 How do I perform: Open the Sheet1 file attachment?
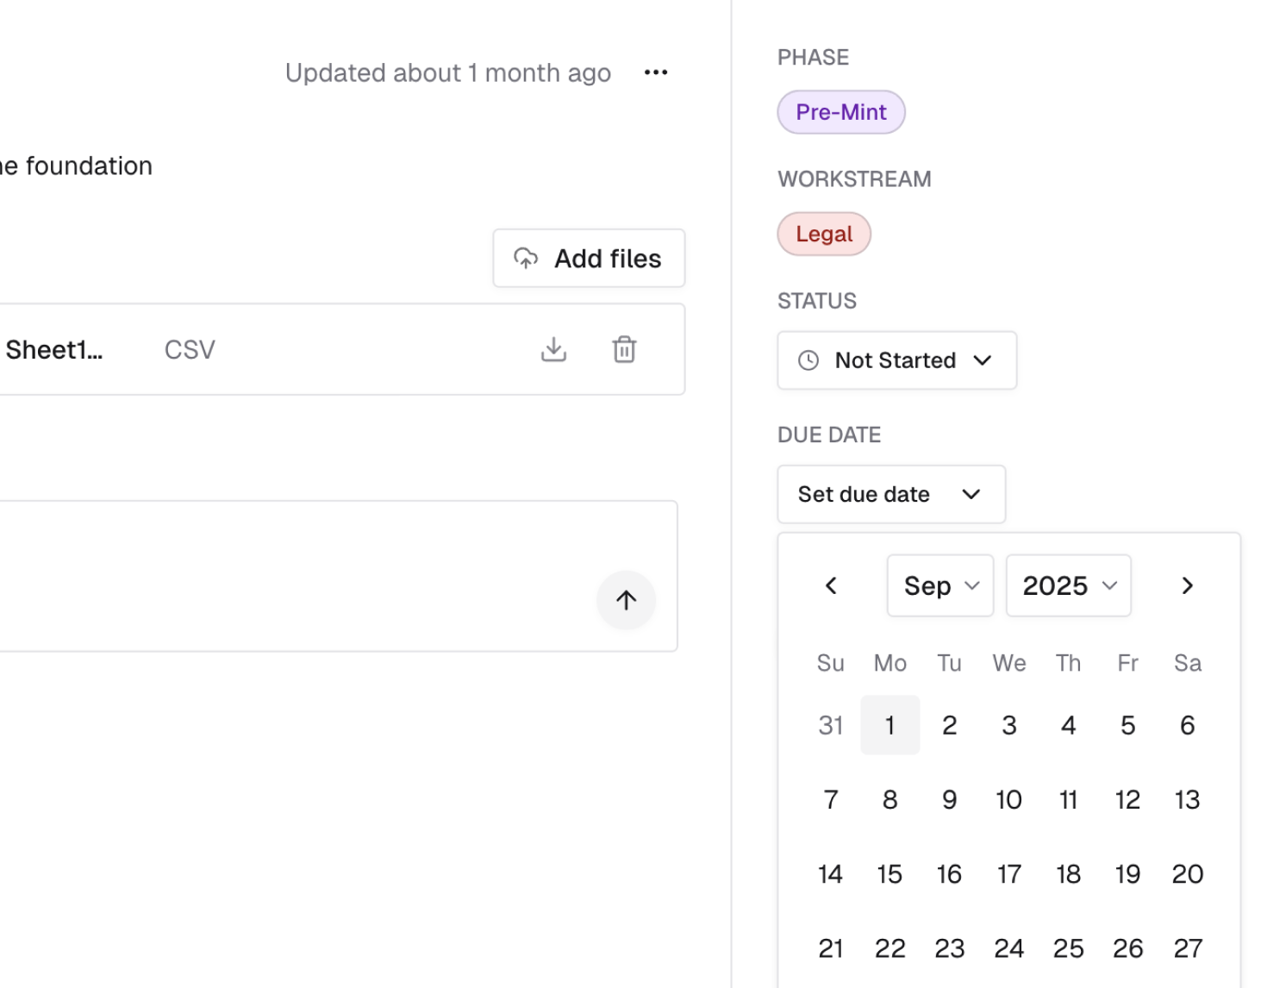click(x=53, y=349)
